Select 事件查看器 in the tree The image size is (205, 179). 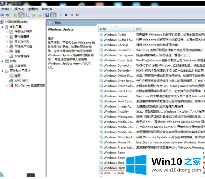22,37
